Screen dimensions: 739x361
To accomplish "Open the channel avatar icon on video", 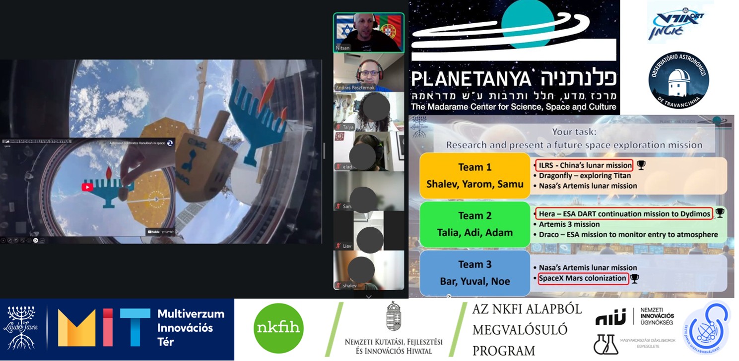I will point(170,143).
